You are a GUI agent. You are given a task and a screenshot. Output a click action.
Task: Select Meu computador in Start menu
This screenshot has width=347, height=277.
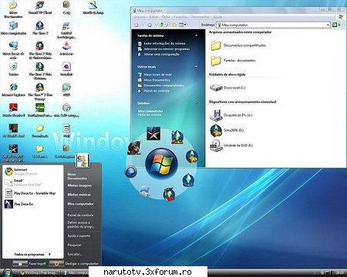pyautogui.click(x=80, y=204)
